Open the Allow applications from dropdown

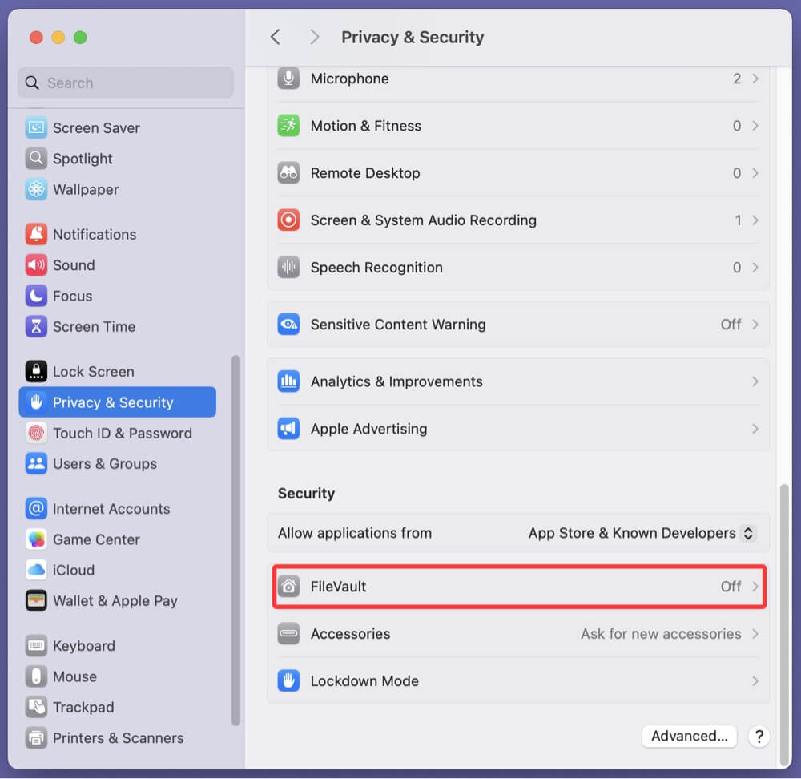click(638, 533)
